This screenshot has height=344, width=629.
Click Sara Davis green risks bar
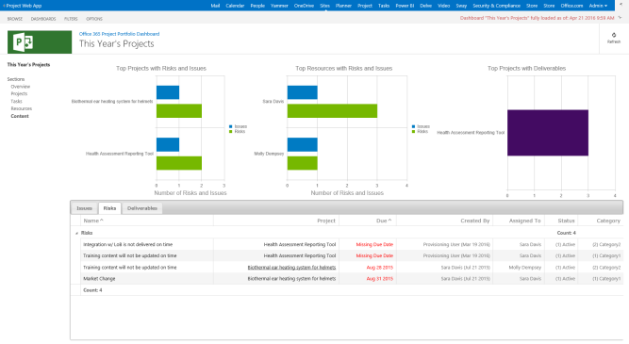pos(332,111)
